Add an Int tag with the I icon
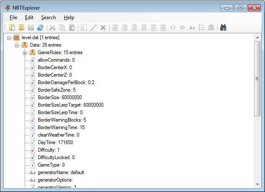This screenshot has width=265, height=192. [134, 27]
